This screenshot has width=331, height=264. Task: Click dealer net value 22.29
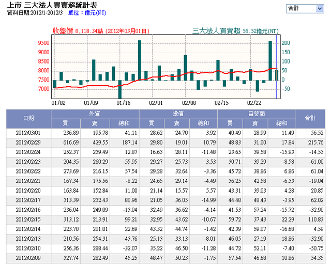coord(288,220)
